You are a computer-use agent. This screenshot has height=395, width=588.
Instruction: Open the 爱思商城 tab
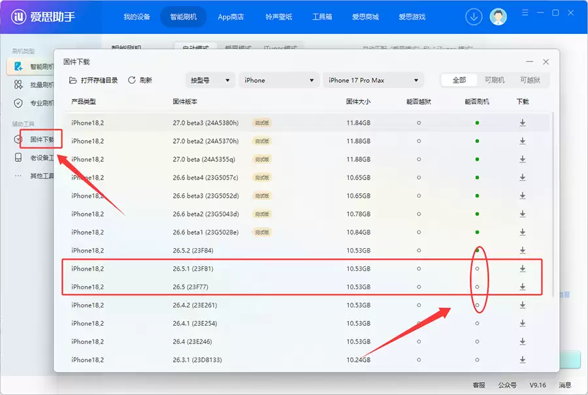click(365, 17)
